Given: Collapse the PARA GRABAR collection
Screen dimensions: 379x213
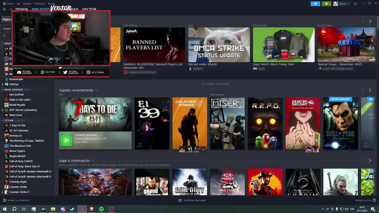Looking at the screenshot, I should click(x=3, y=89).
